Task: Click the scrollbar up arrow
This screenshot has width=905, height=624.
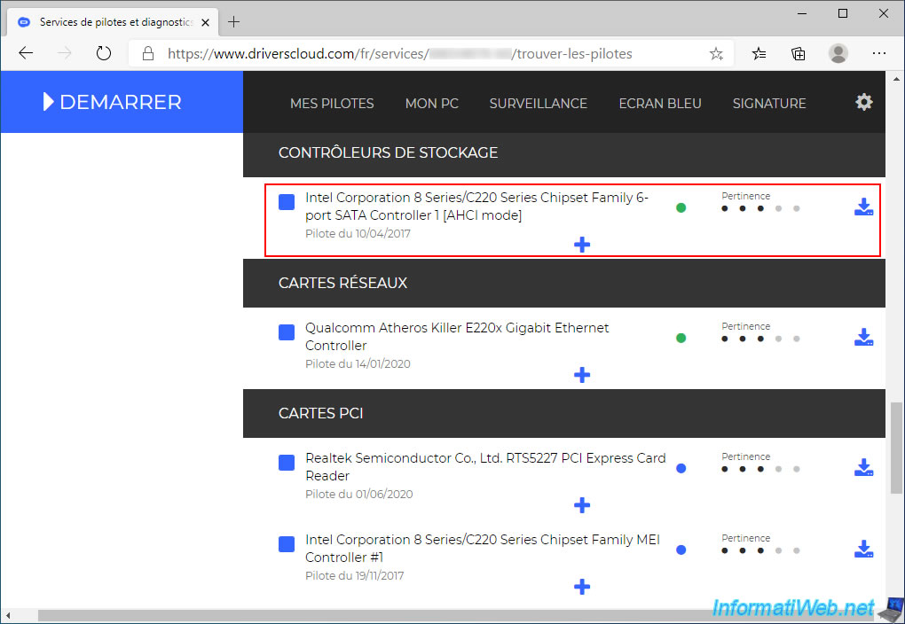Action: pos(896,78)
